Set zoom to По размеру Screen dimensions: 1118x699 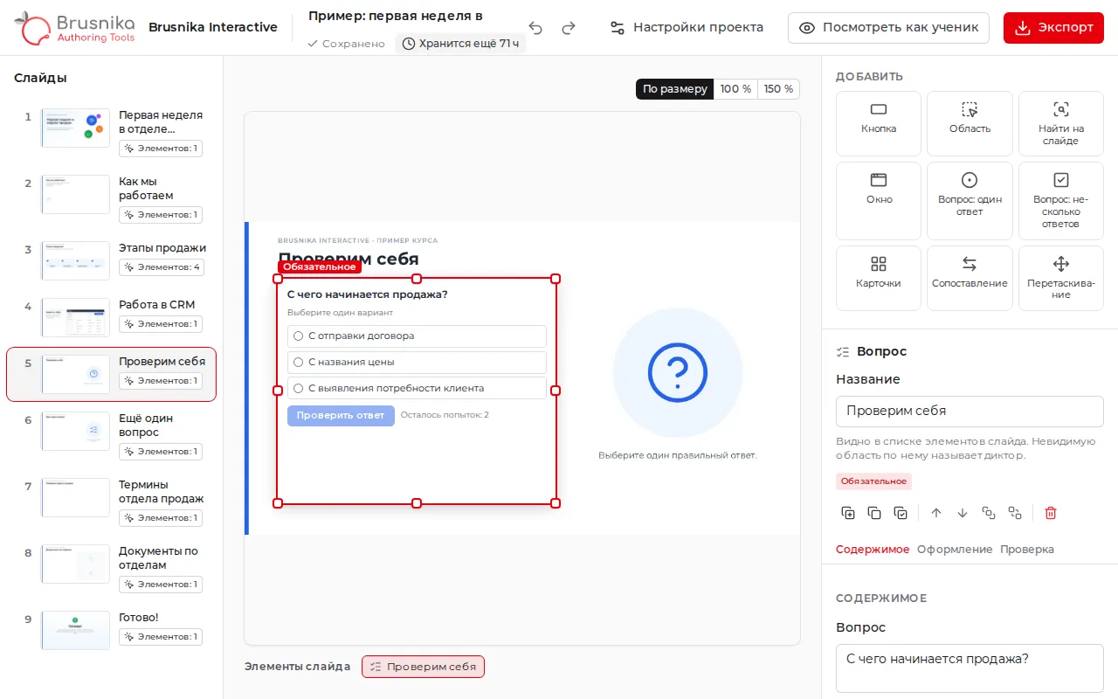click(x=675, y=89)
